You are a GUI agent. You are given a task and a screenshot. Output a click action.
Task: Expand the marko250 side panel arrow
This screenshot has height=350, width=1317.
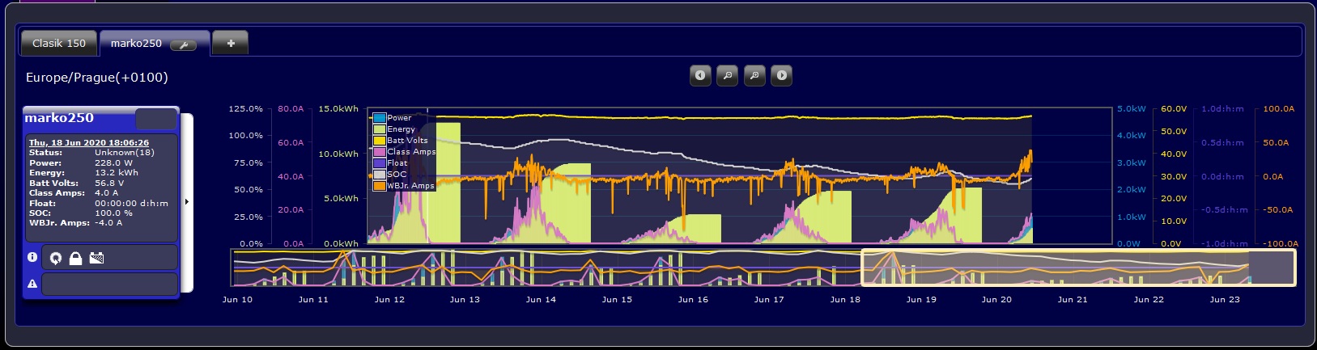point(187,202)
